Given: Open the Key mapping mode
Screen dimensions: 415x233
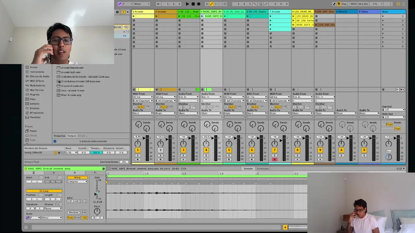Looking at the screenshot, I should [x=344, y=4].
